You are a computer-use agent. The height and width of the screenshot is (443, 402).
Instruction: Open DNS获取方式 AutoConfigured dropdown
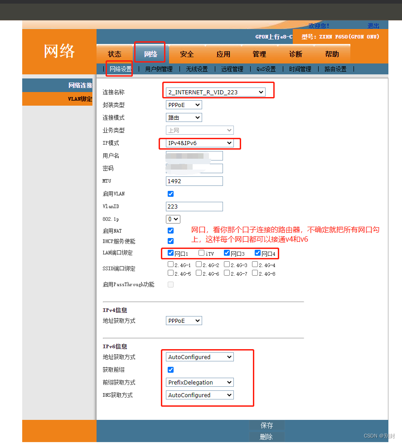click(x=199, y=395)
